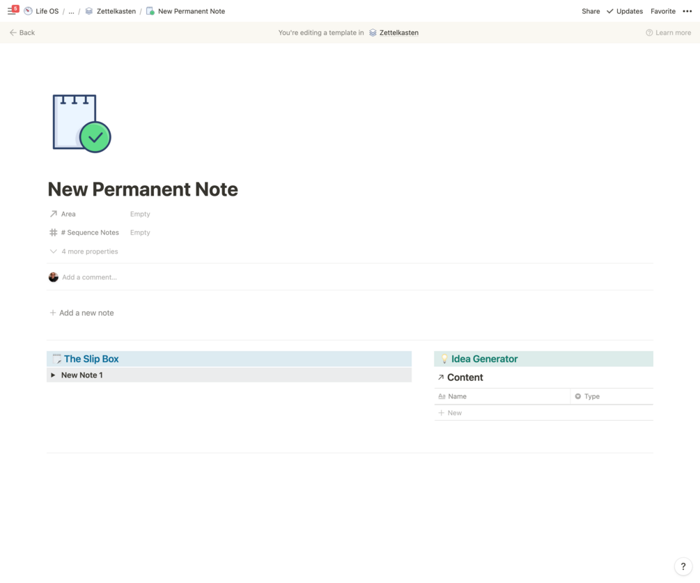Open the three-dot page options menu
700x583 pixels.
(x=687, y=11)
